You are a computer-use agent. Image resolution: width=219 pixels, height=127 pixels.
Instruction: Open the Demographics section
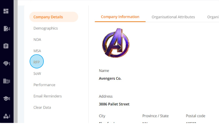coord(45,28)
